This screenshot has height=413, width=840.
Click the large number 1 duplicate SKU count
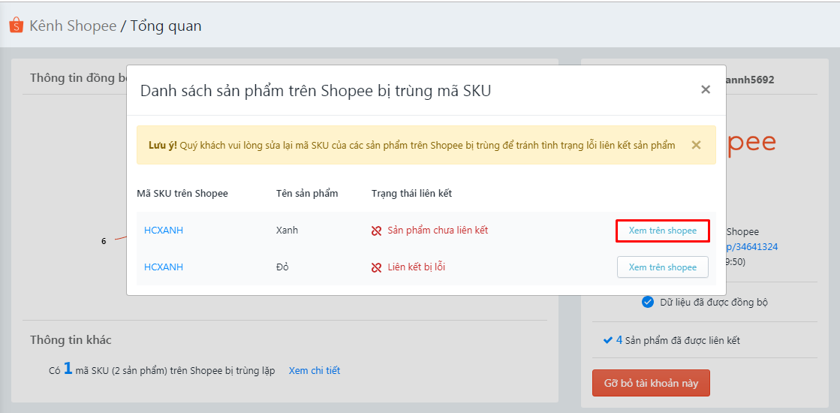click(x=68, y=369)
